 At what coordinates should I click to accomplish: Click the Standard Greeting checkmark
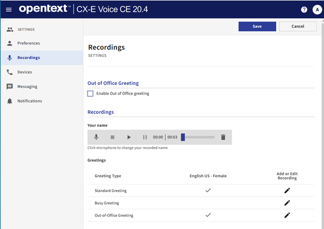point(208,190)
